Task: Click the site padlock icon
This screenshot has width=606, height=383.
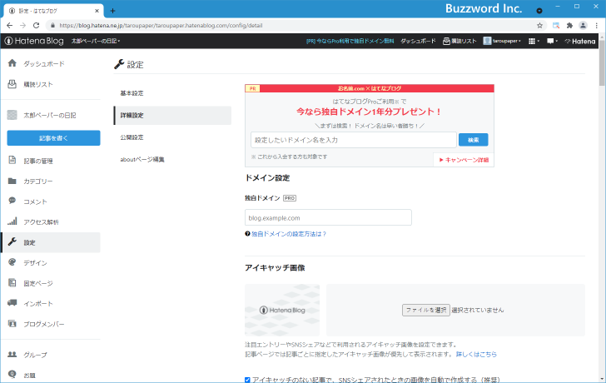Action: [x=53, y=26]
